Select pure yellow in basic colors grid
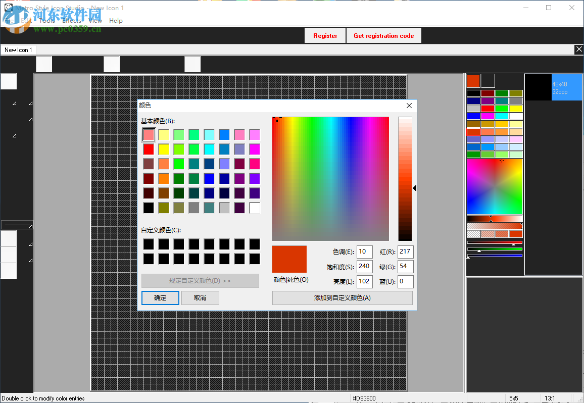This screenshot has width=584, height=403. [x=164, y=149]
